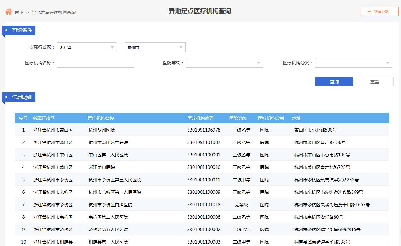Click the 所属行政区 column header
The width and height of the screenshot is (401, 246).
[x=44, y=118]
